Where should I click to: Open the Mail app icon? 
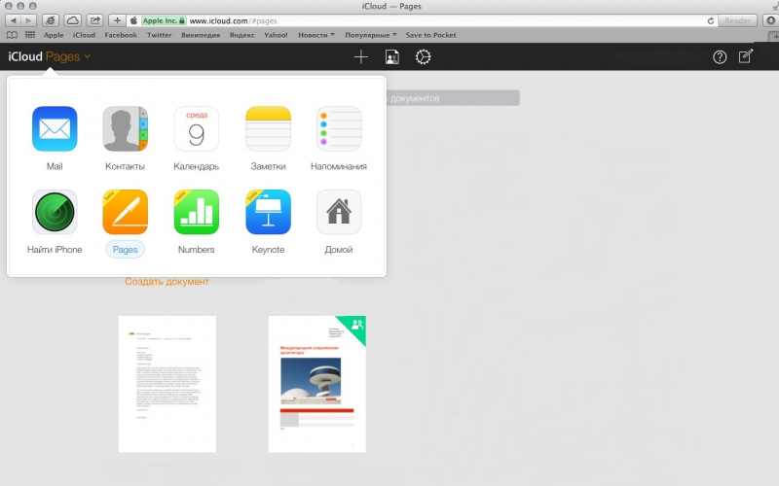[x=55, y=128]
